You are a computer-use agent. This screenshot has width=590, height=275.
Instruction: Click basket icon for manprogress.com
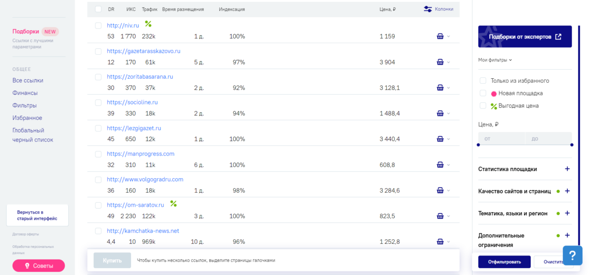[x=440, y=165]
